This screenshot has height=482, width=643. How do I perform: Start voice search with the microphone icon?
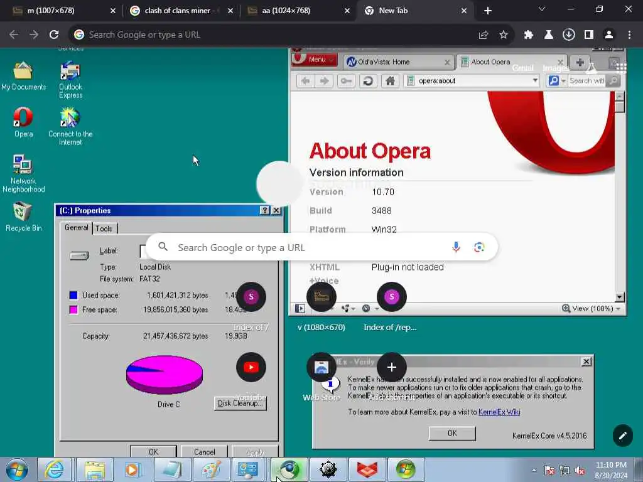pyautogui.click(x=456, y=247)
